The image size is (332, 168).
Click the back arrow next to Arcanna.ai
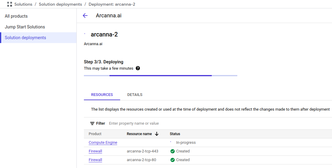(85, 16)
